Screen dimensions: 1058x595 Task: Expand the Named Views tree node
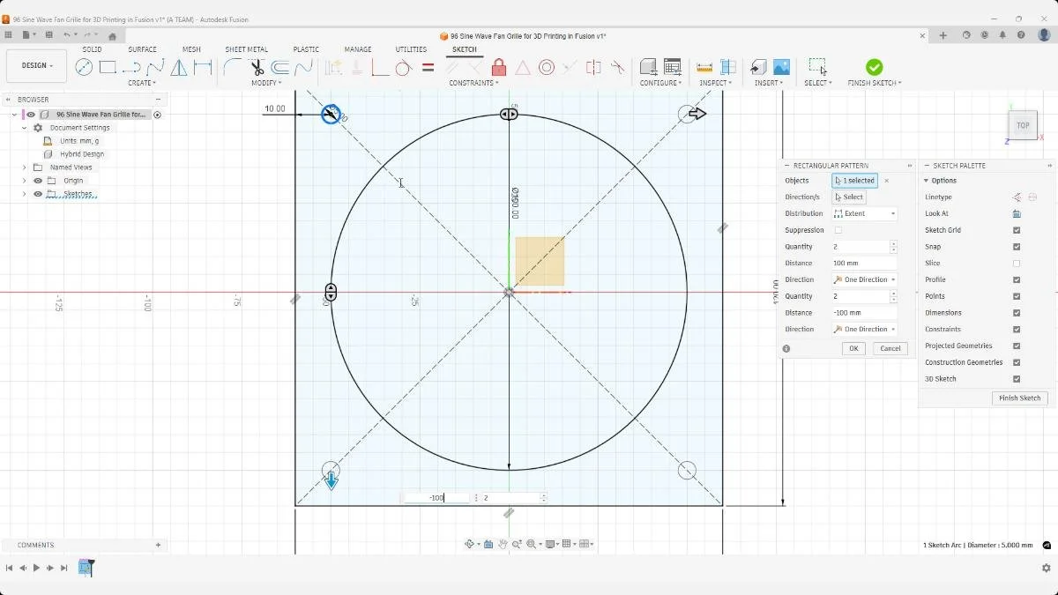point(24,167)
